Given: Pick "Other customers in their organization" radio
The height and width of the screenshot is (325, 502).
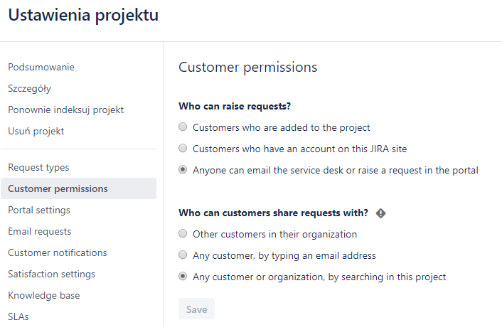Looking at the screenshot, I should point(183,234).
